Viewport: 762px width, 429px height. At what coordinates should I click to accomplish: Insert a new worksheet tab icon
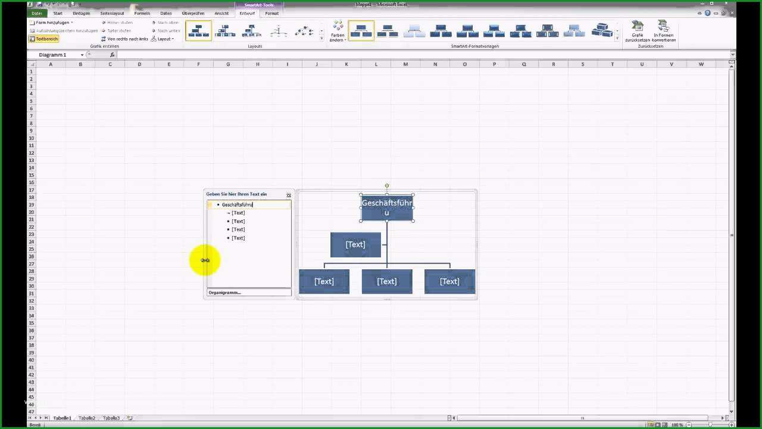point(130,418)
